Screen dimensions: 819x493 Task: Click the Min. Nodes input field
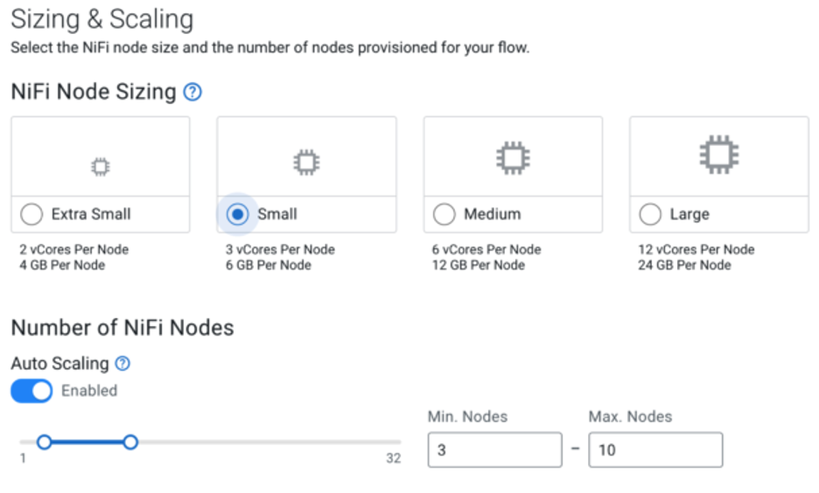pos(494,449)
